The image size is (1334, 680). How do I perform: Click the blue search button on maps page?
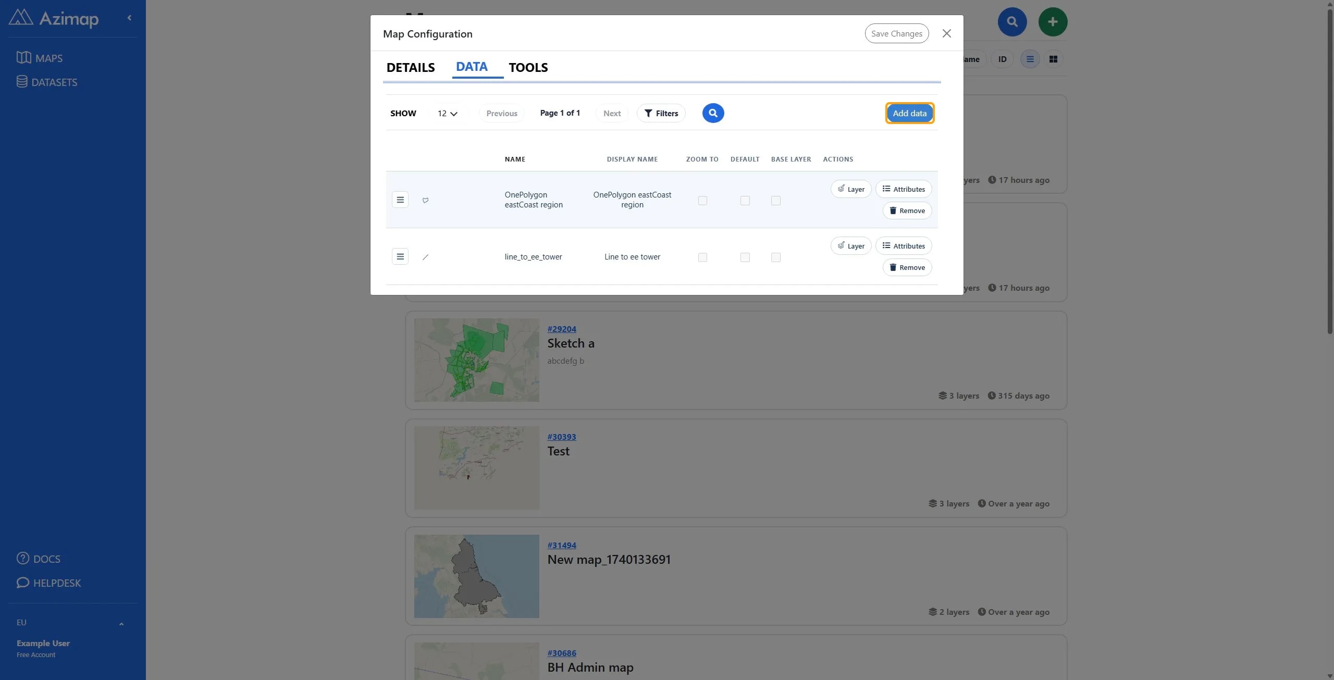pos(1012,22)
